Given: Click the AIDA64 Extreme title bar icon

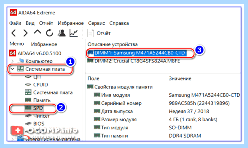Looking at the screenshot, I should pos(13,12).
